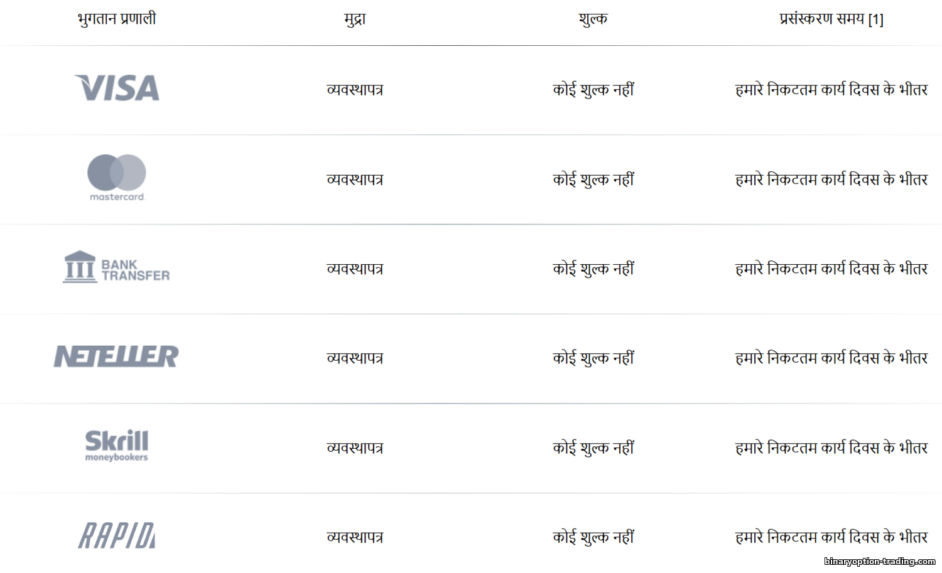Select the Skrill Moneybookers logo

117,446
